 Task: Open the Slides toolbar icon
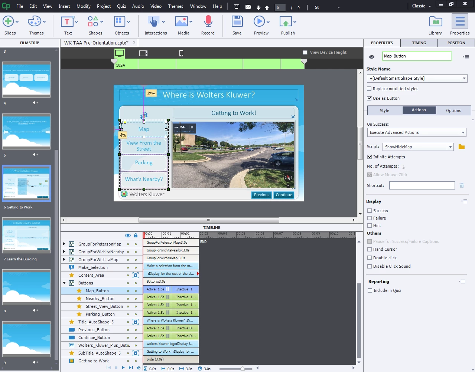8,22
